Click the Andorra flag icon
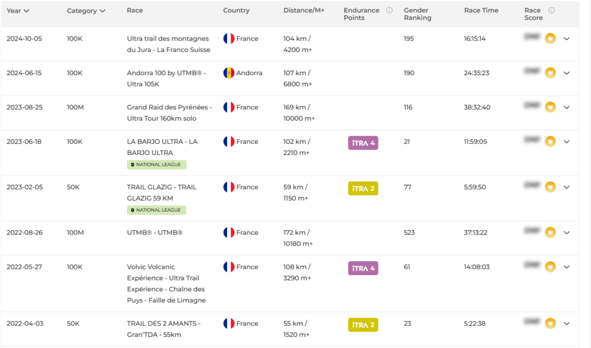 click(229, 73)
